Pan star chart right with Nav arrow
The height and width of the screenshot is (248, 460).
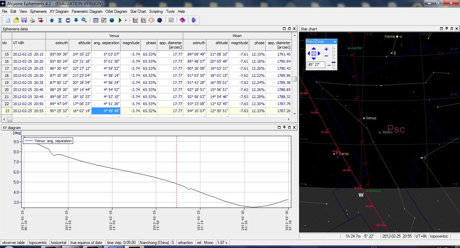pos(319,54)
